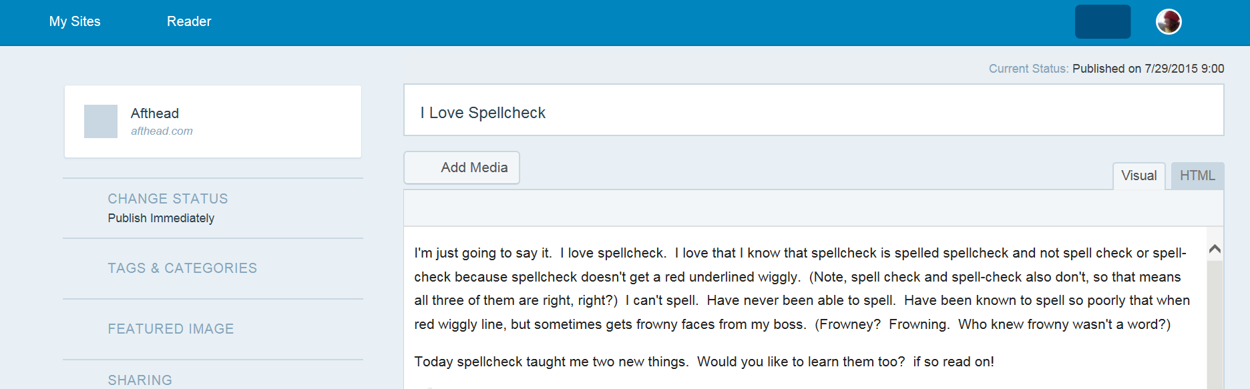
Task: Click the "Today spellcheck taught me" paragraph
Action: point(704,362)
